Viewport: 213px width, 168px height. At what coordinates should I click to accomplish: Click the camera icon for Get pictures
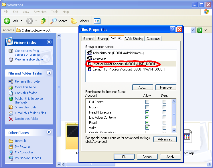tap(11, 51)
